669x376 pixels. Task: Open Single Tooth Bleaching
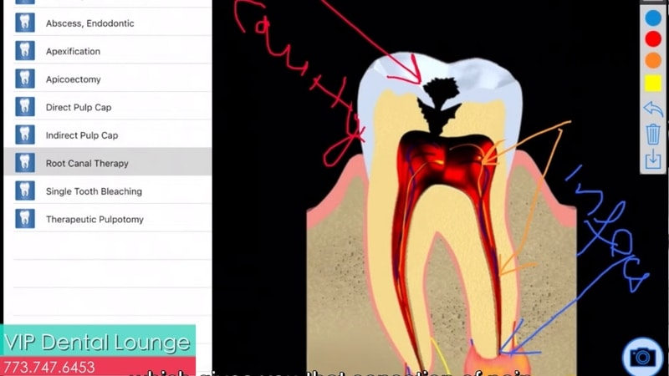94,191
